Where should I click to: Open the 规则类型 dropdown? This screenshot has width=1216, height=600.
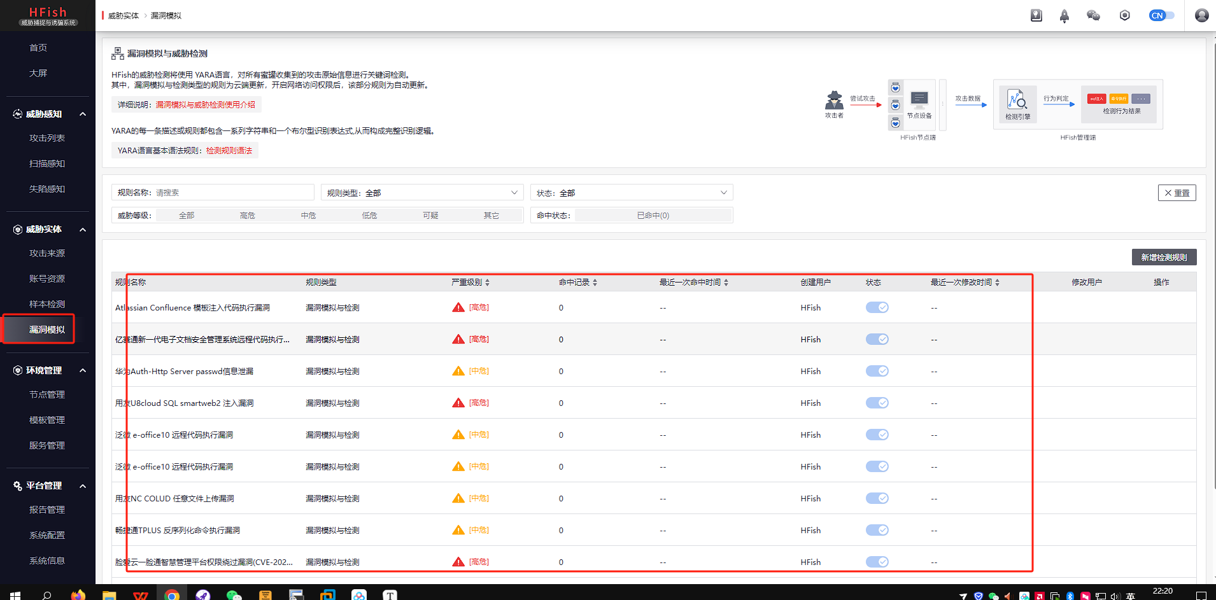pos(421,193)
